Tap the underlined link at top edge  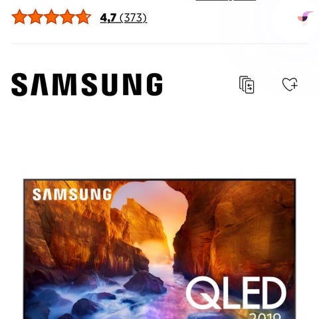point(226,1)
